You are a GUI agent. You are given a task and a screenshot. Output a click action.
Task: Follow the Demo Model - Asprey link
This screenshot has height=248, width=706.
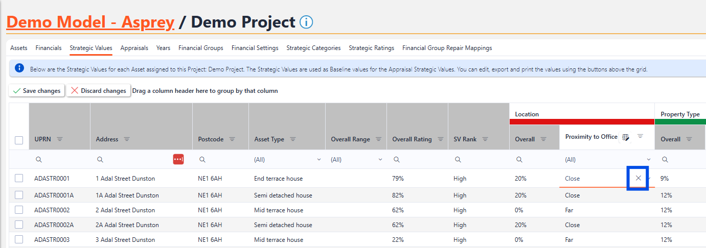click(90, 22)
